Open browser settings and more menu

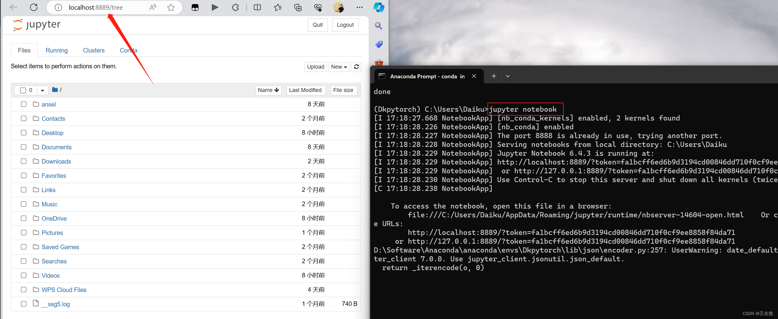360,8
